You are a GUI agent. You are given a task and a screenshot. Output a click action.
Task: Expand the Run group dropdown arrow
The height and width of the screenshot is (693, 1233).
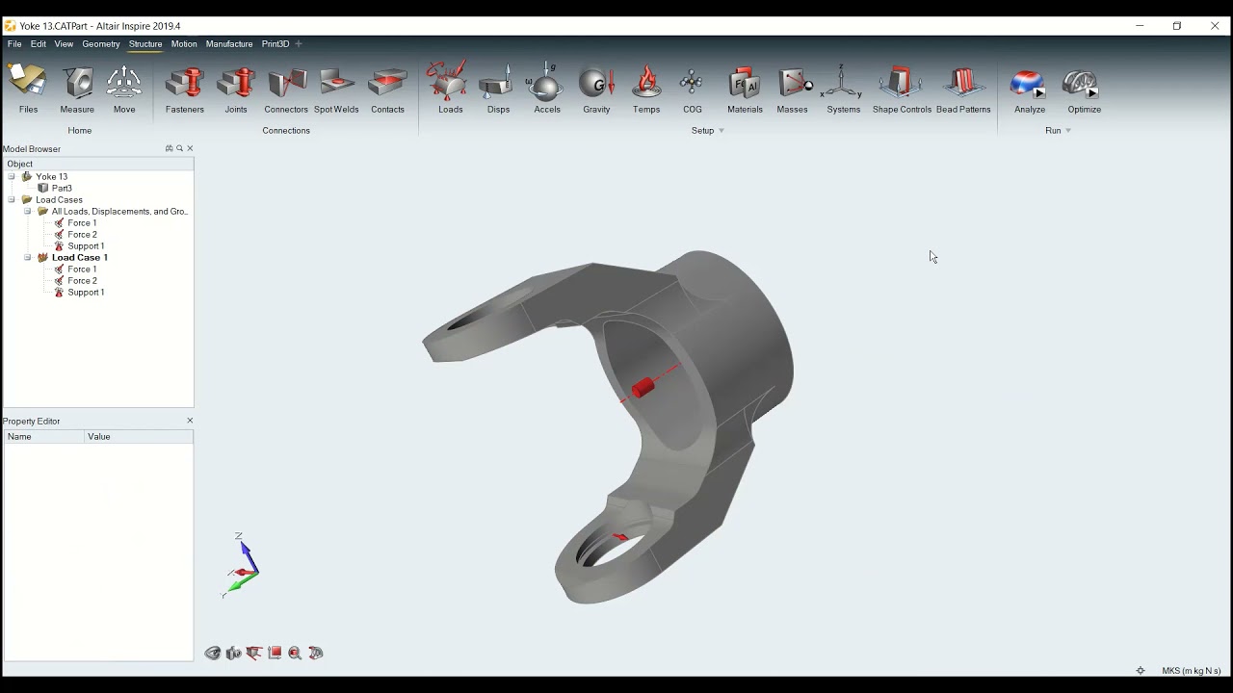pos(1068,131)
